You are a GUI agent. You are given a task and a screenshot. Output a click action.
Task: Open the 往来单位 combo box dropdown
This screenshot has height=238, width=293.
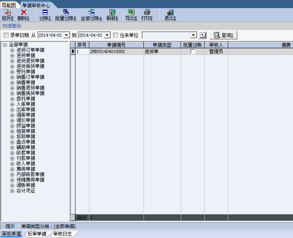pos(194,35)
